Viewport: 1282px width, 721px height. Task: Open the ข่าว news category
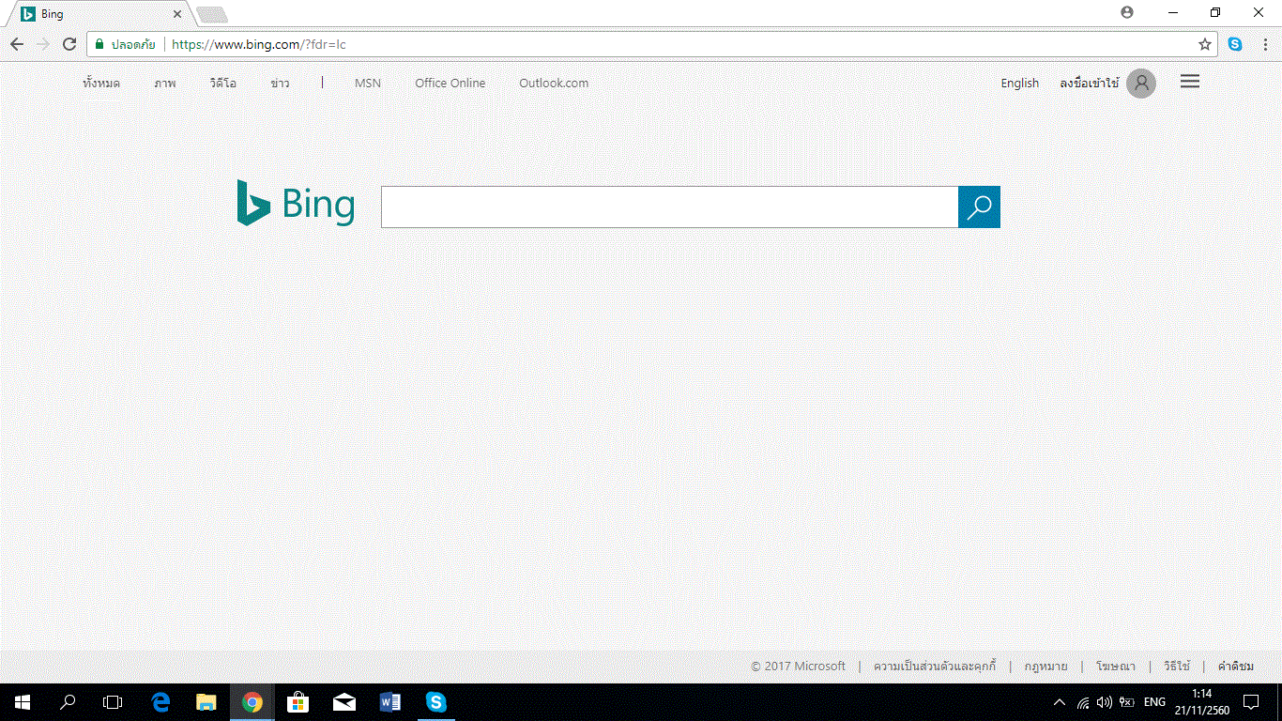280,83
